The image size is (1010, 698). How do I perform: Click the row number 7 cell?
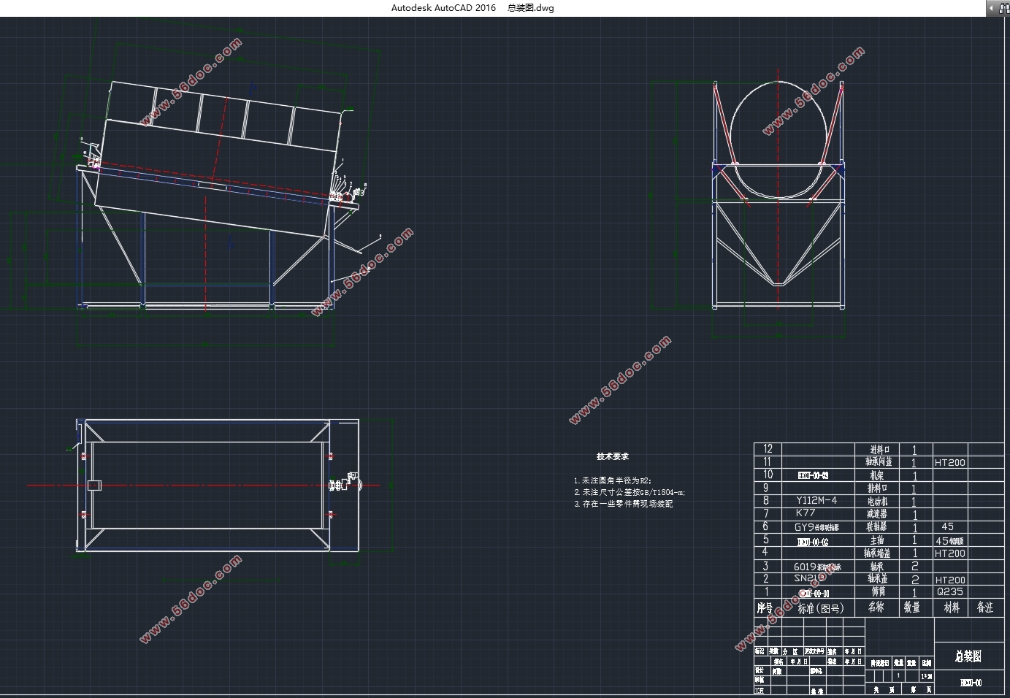pos(766,513)
